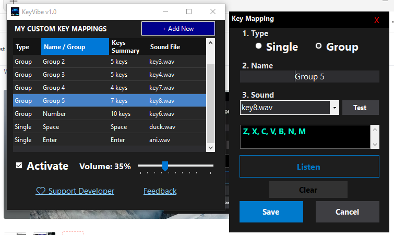Cancel the key mapping dialog
394x235 pixels.
pyautogui.click(x=347, y=211)
